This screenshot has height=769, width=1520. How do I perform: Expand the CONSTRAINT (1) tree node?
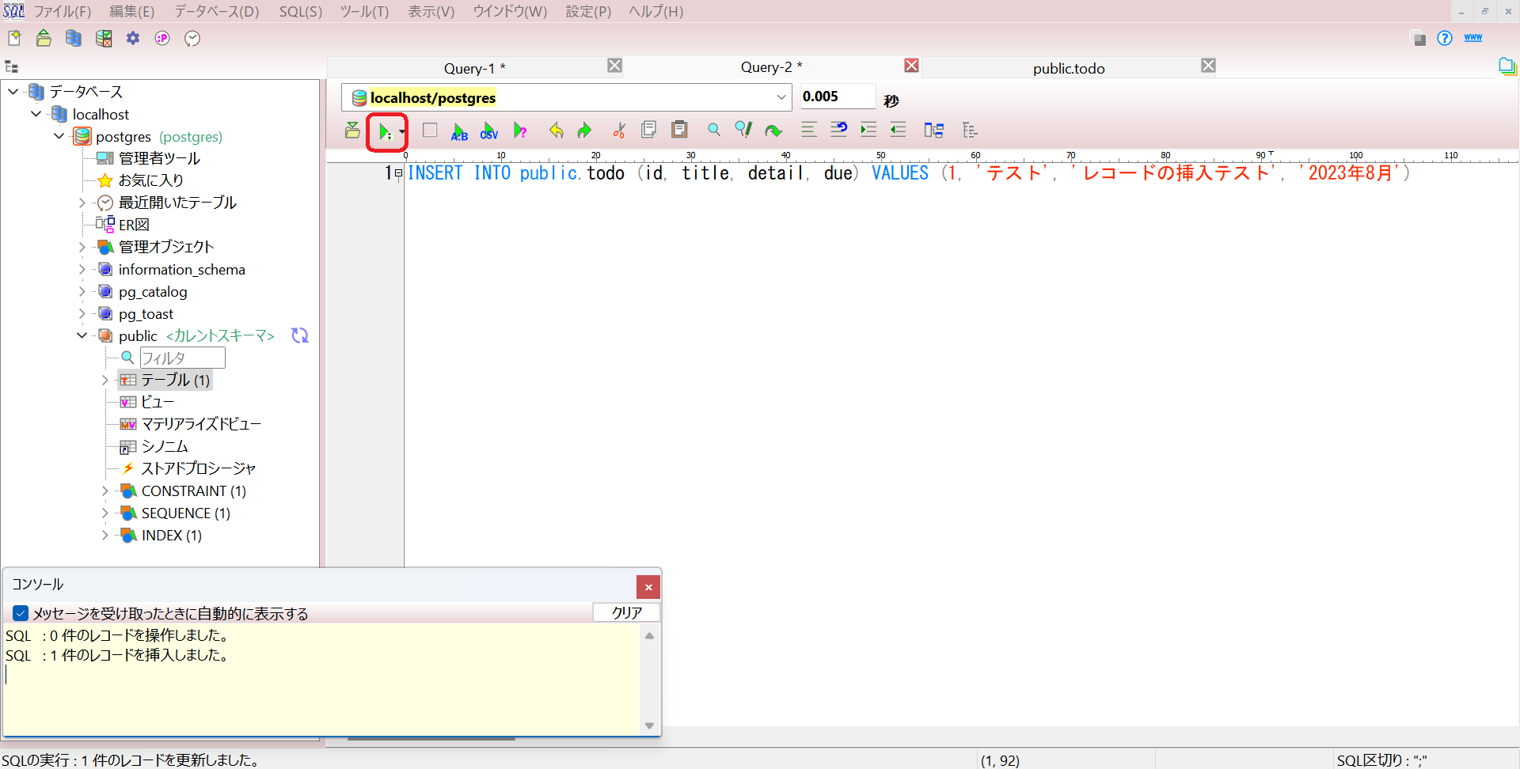[105, 491]
